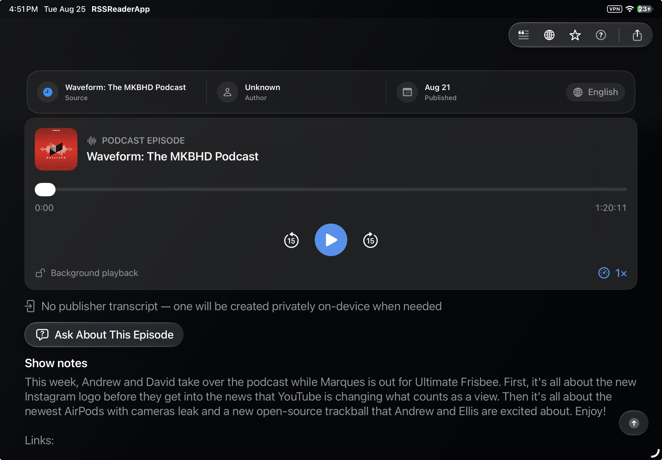Click the podcast episode waveform icon
This screenshot has height=460, width=662.
92,141
